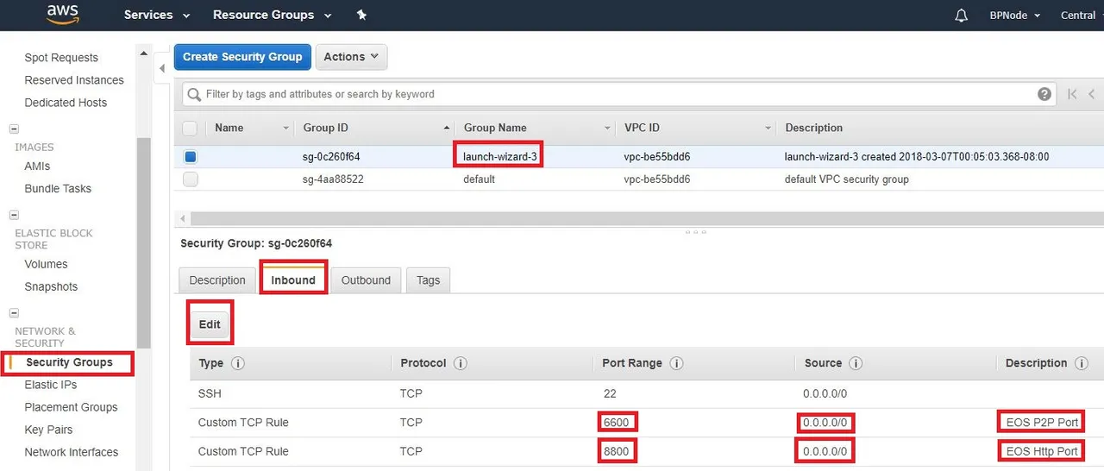Click the EOS P2P Port description
Image resolution: width=1104 pixels, height=471 pixels.
(x=1042, y=423)
